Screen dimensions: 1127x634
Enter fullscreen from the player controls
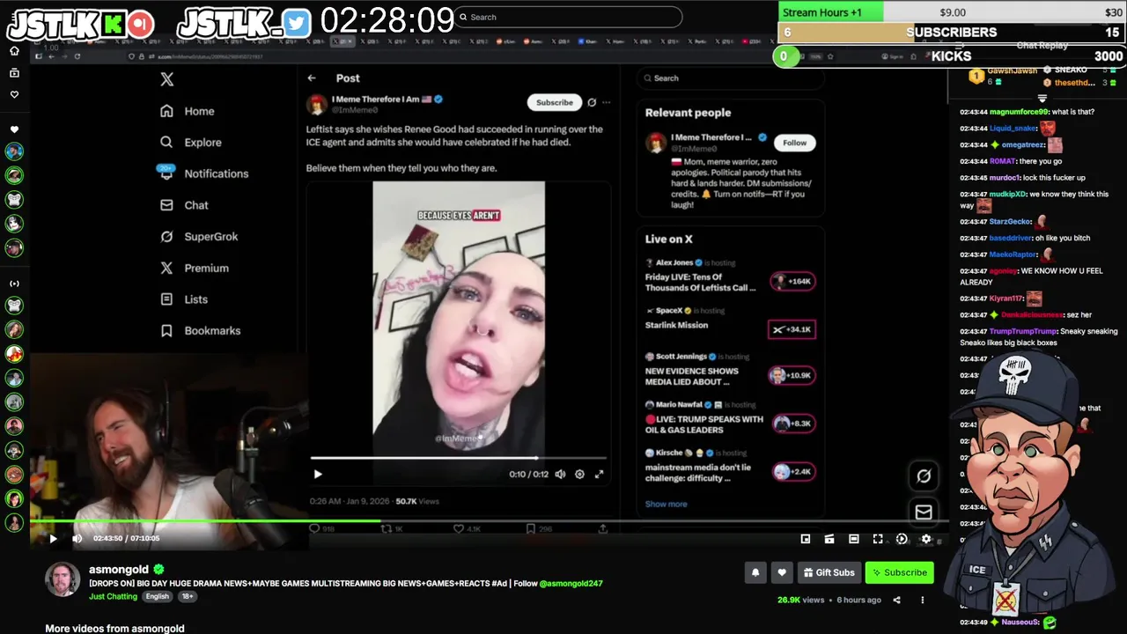click(x=878, y=539)
